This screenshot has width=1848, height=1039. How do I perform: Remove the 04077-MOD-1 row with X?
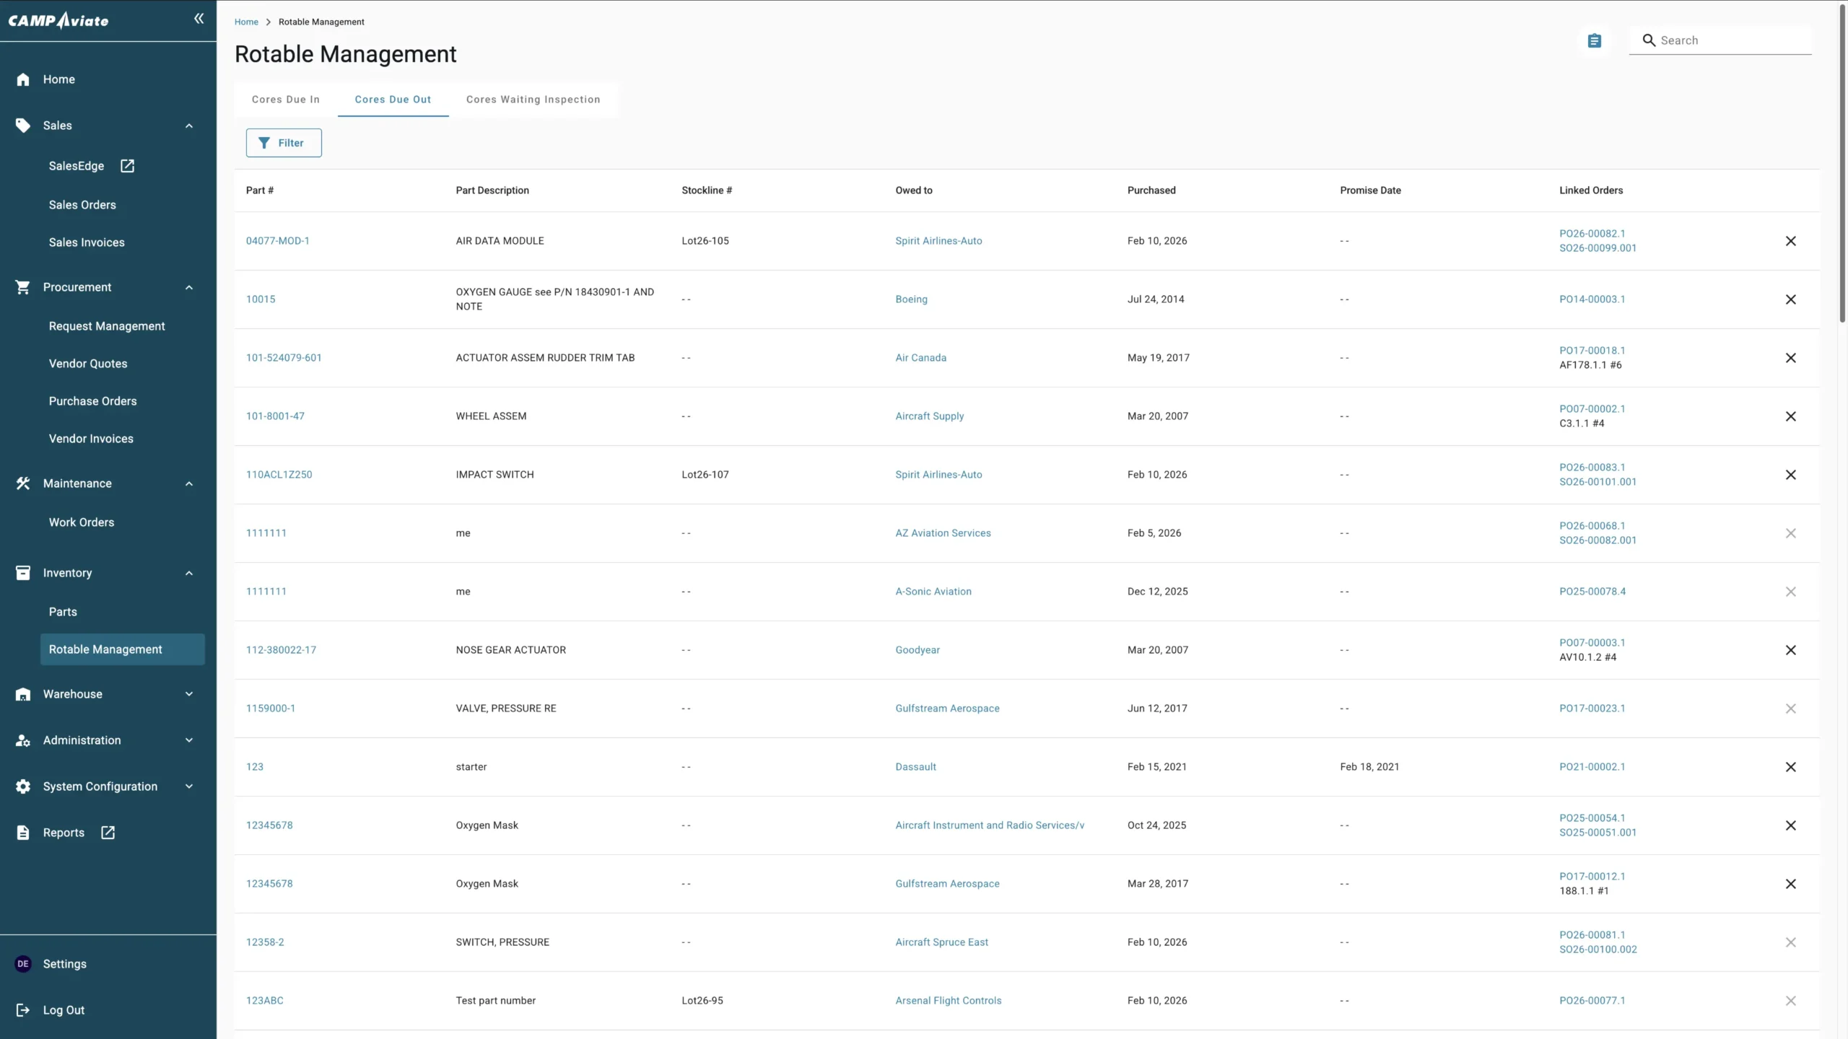click(x=1791, y=241)
